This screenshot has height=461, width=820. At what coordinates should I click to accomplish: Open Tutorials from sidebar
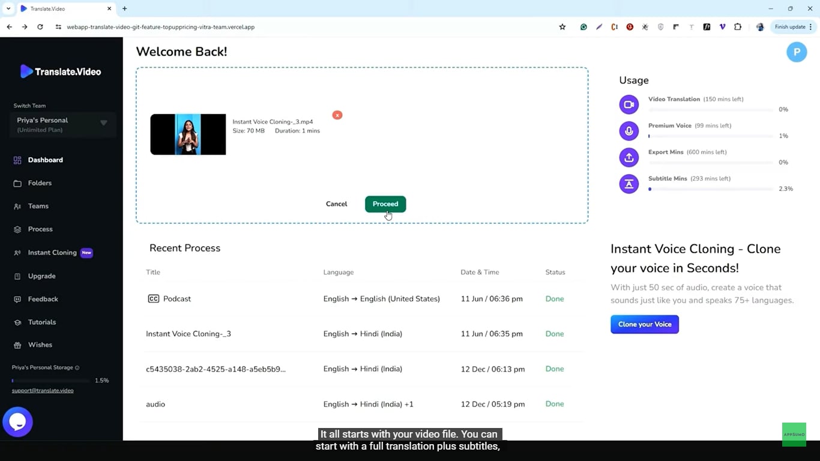pyautogui.click(x=41, y=322)
